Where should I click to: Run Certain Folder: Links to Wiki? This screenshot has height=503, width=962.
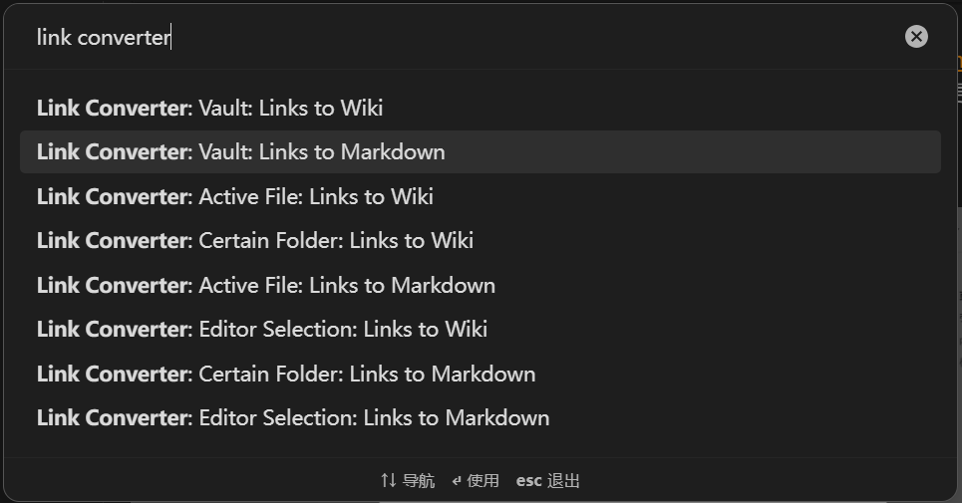click(x=255, y=240)
